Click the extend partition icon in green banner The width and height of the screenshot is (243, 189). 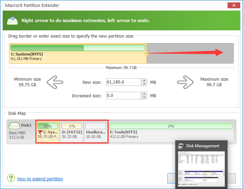pos(12,20)
